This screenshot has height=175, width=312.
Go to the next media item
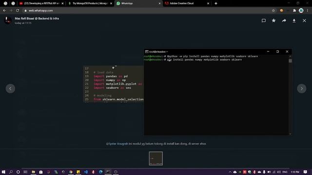click(x=302, y=88)
